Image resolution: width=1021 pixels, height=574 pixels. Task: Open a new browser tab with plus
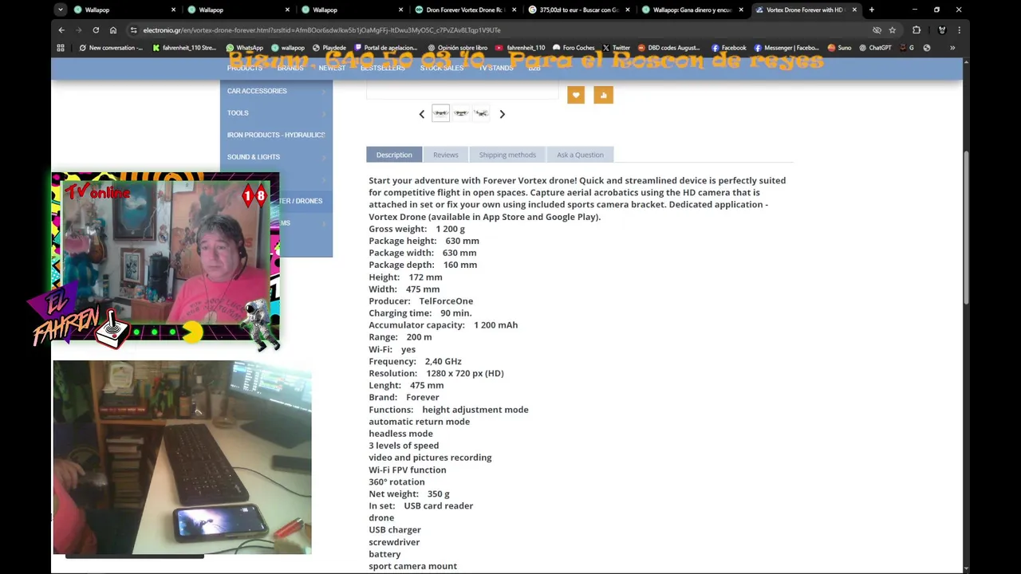point(871,10)
